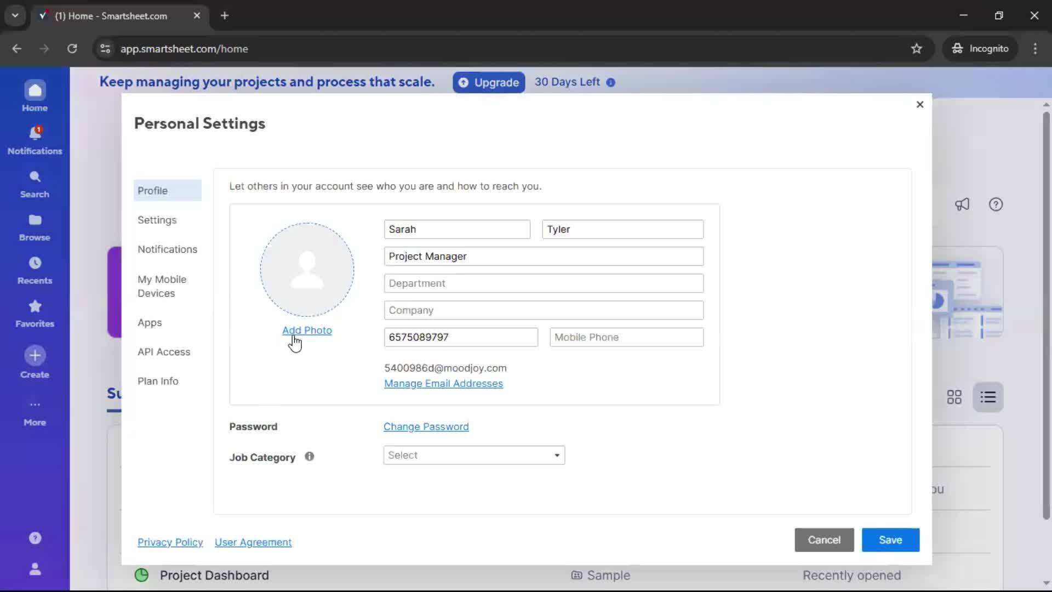Click the Mobile Phone input field
This screenshot has height=592, width=1052.
click(x=626, y=337)
